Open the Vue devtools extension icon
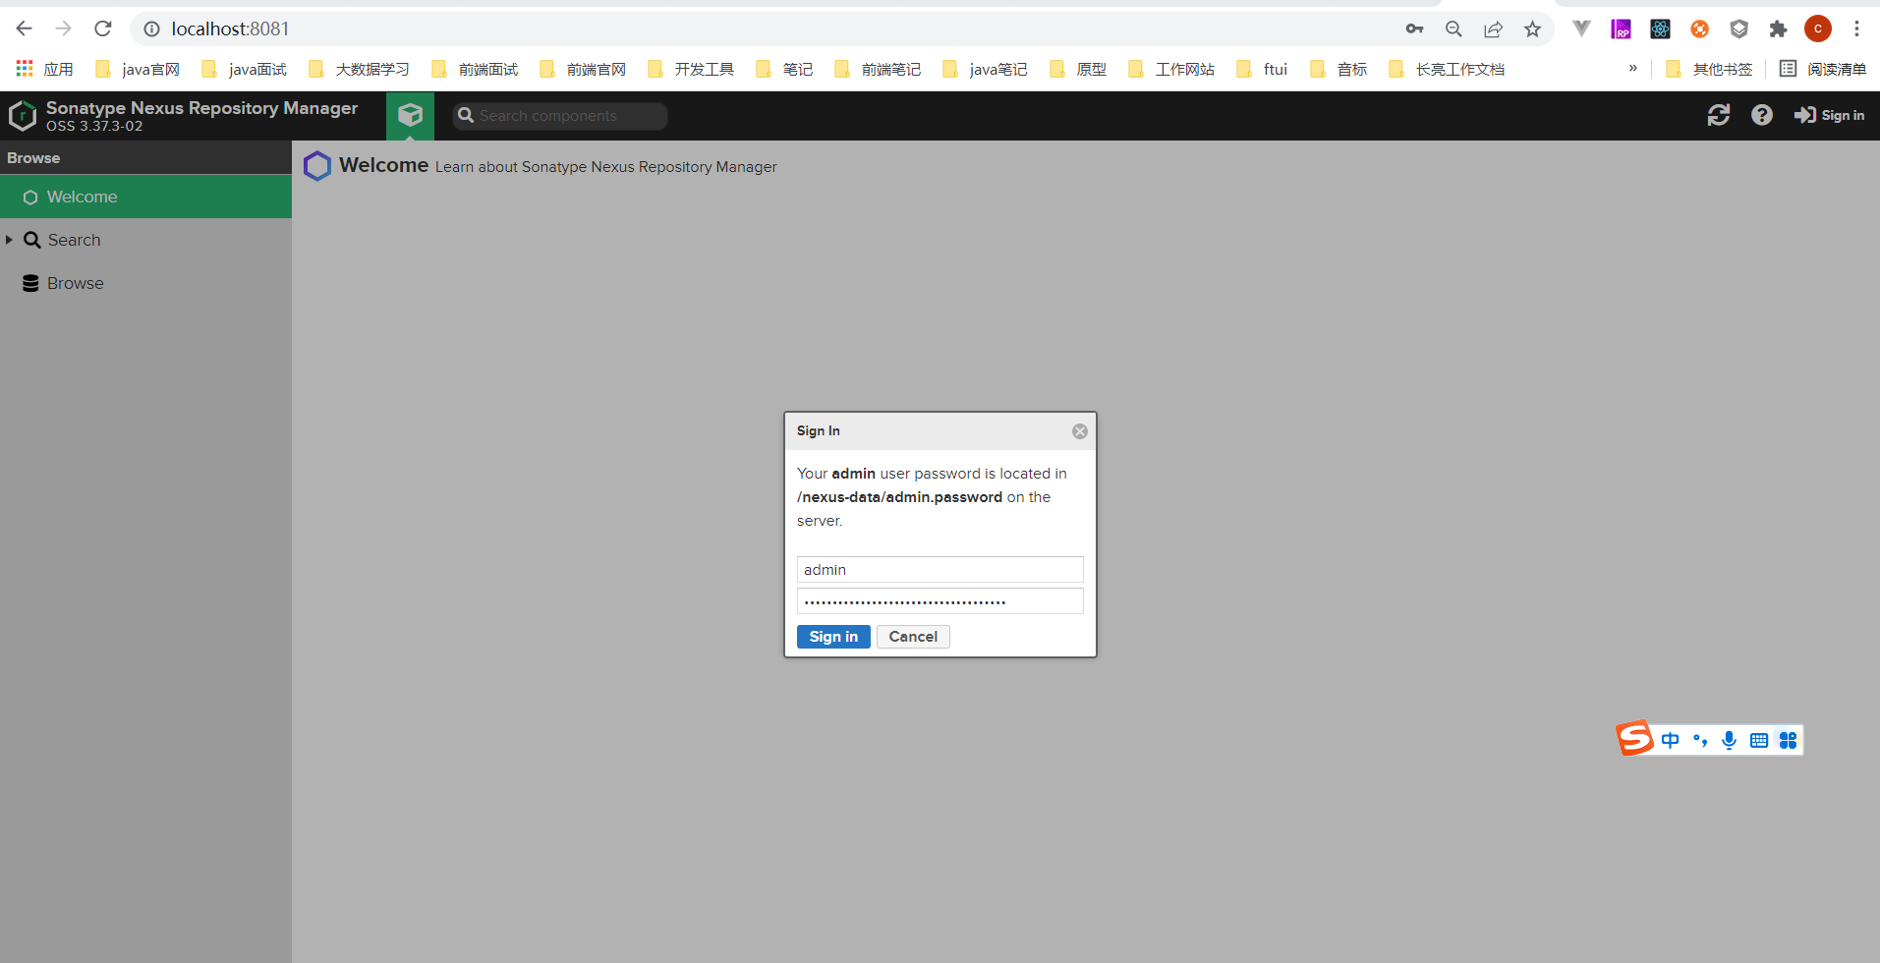This screenshot has height=963, width=1880. click(1581, 28)
